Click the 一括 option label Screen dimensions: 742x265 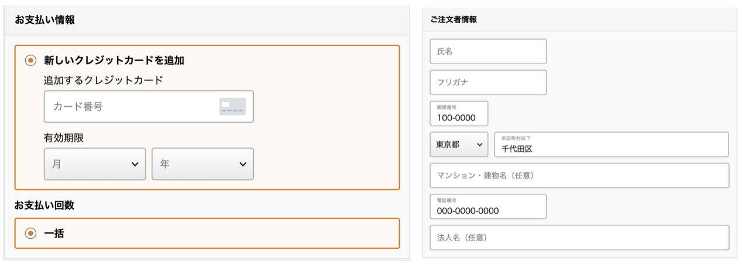click(x=54, y=233)
